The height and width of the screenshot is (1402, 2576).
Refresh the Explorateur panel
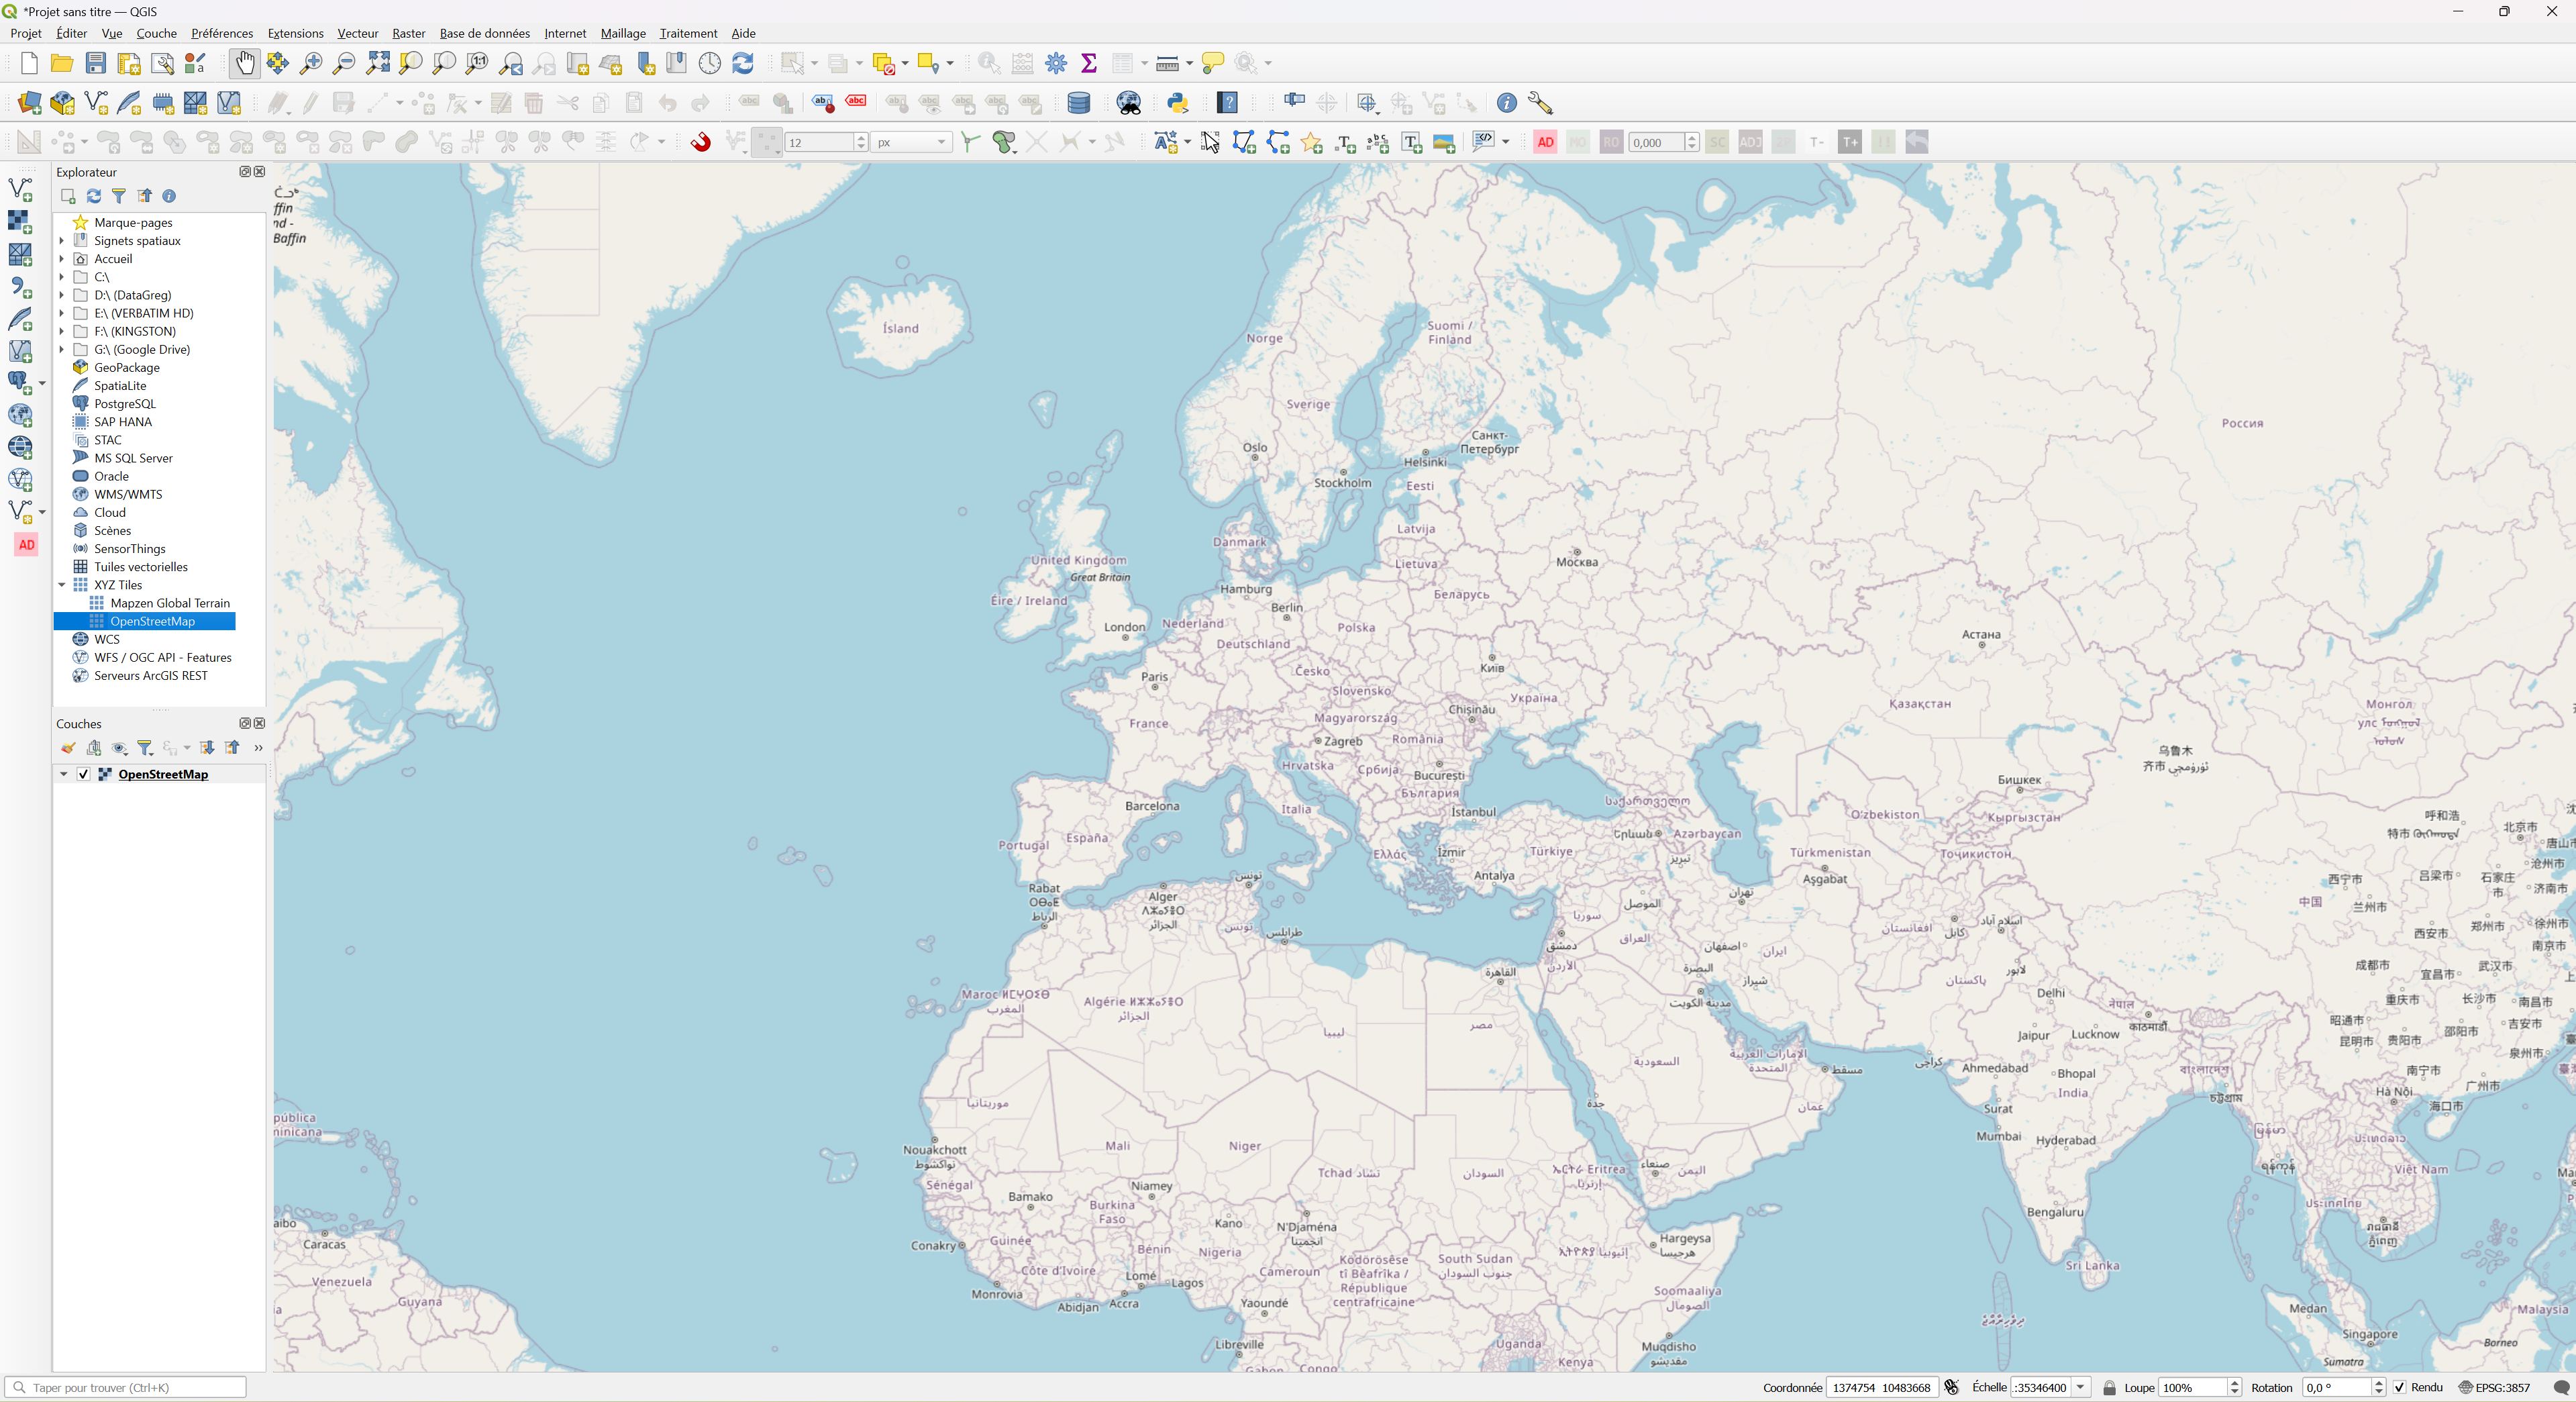(x=94, y=196)
